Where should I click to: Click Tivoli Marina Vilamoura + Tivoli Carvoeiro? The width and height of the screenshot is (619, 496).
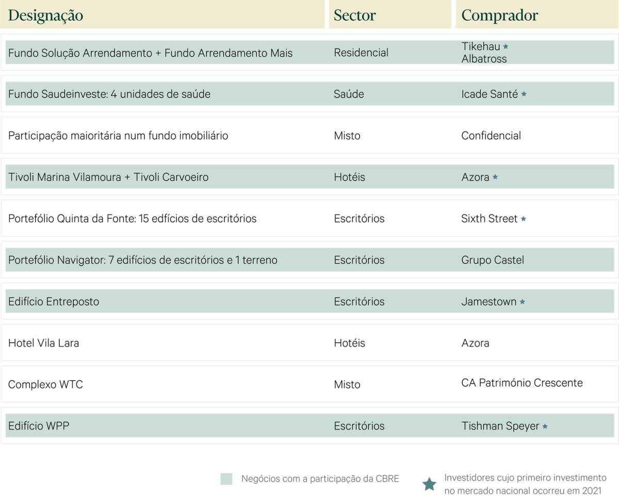click(108, 177)
